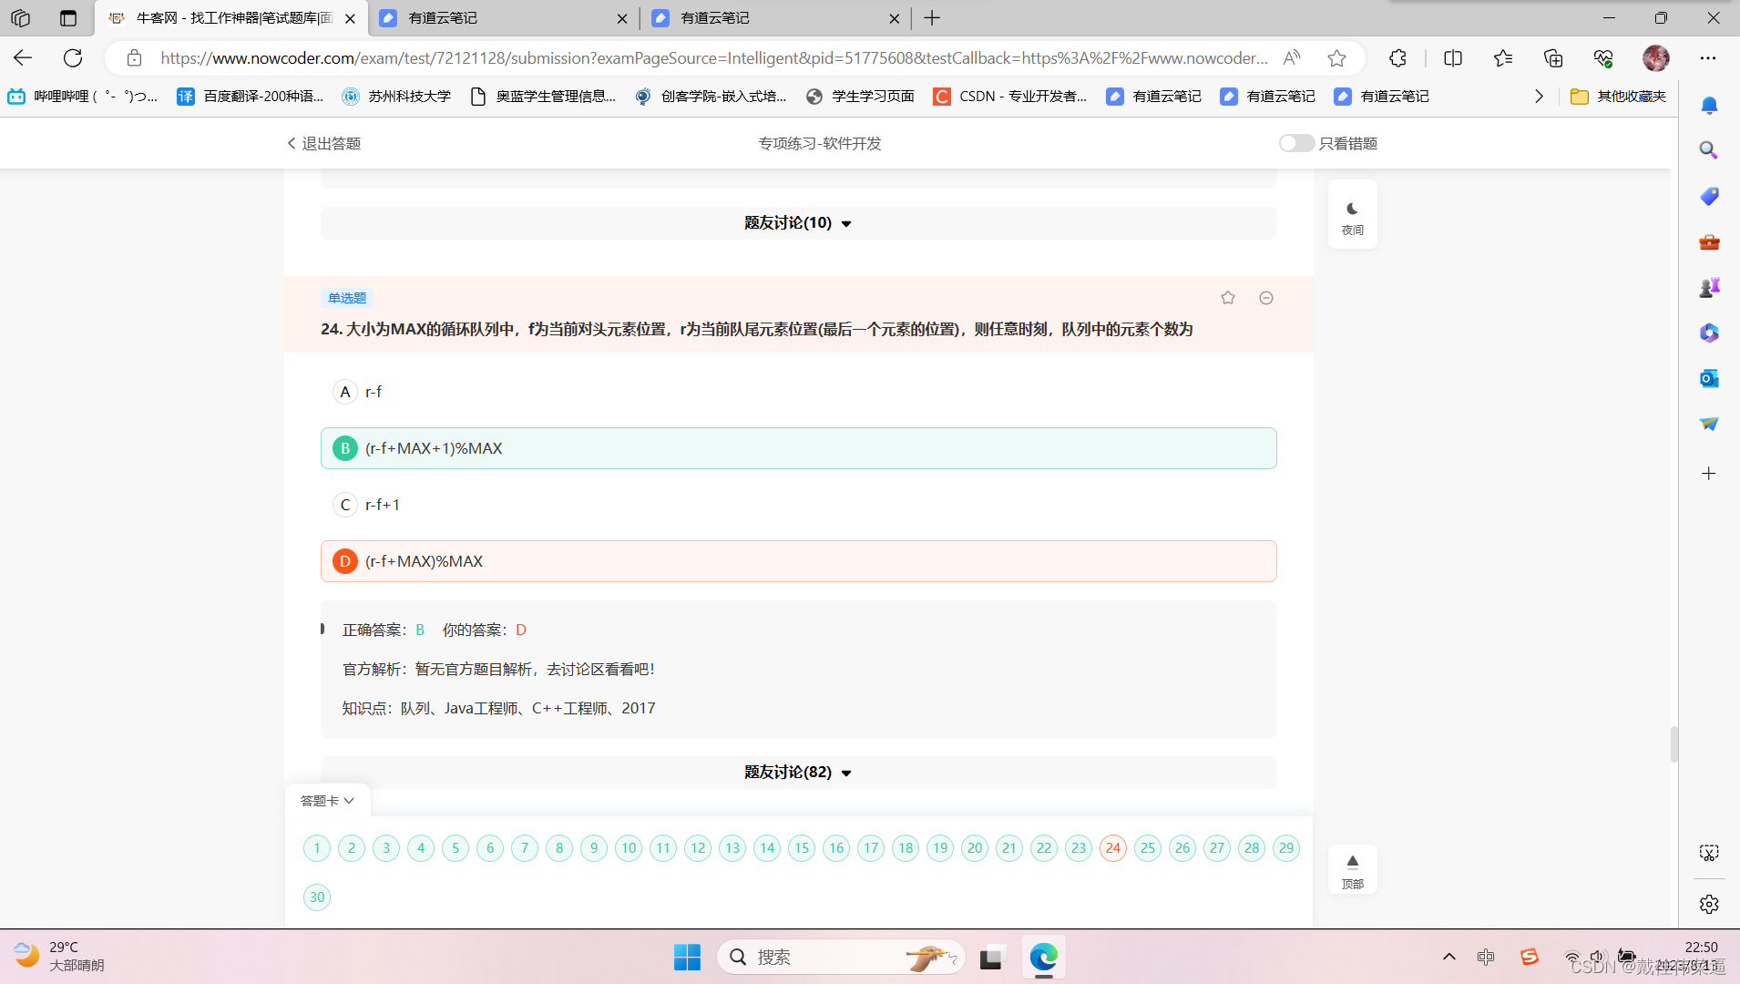Screen dimensions: 1740x984
Task: Expand 题友讨论(10) discussion section
Action: pos(797,222)
